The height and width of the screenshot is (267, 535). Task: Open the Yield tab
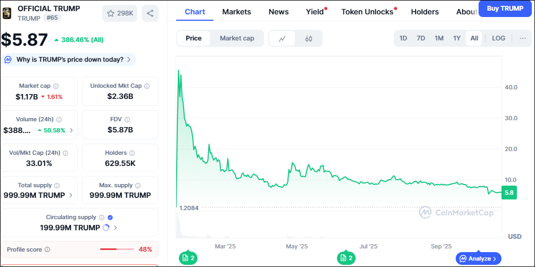pyautogui.click(x=315, y=12)
